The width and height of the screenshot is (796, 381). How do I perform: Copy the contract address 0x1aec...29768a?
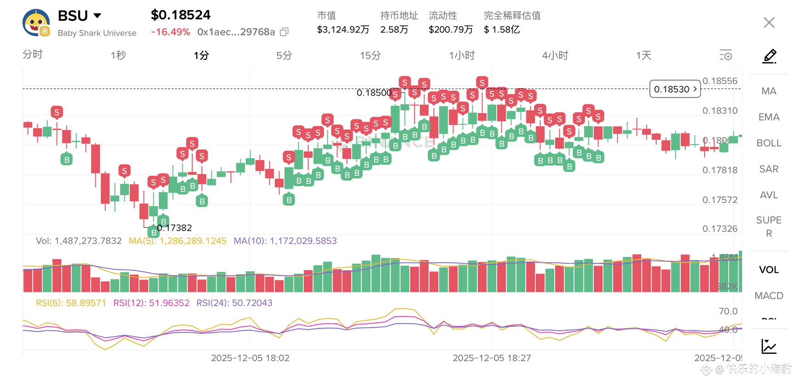click(284, 32)
